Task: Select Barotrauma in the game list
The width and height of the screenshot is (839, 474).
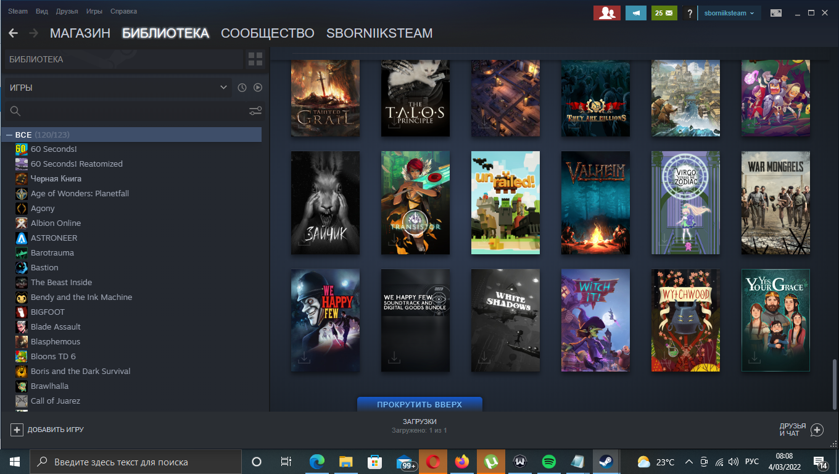Action: click(x=52, y=252)
